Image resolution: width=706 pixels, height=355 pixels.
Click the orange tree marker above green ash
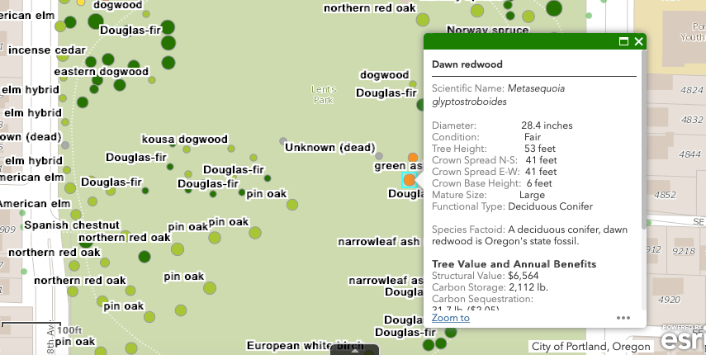413,156
